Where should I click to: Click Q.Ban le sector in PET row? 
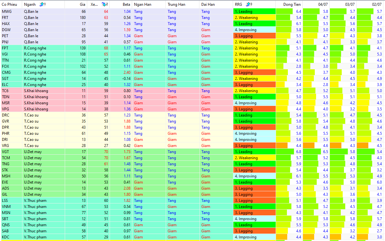[31, 36]
